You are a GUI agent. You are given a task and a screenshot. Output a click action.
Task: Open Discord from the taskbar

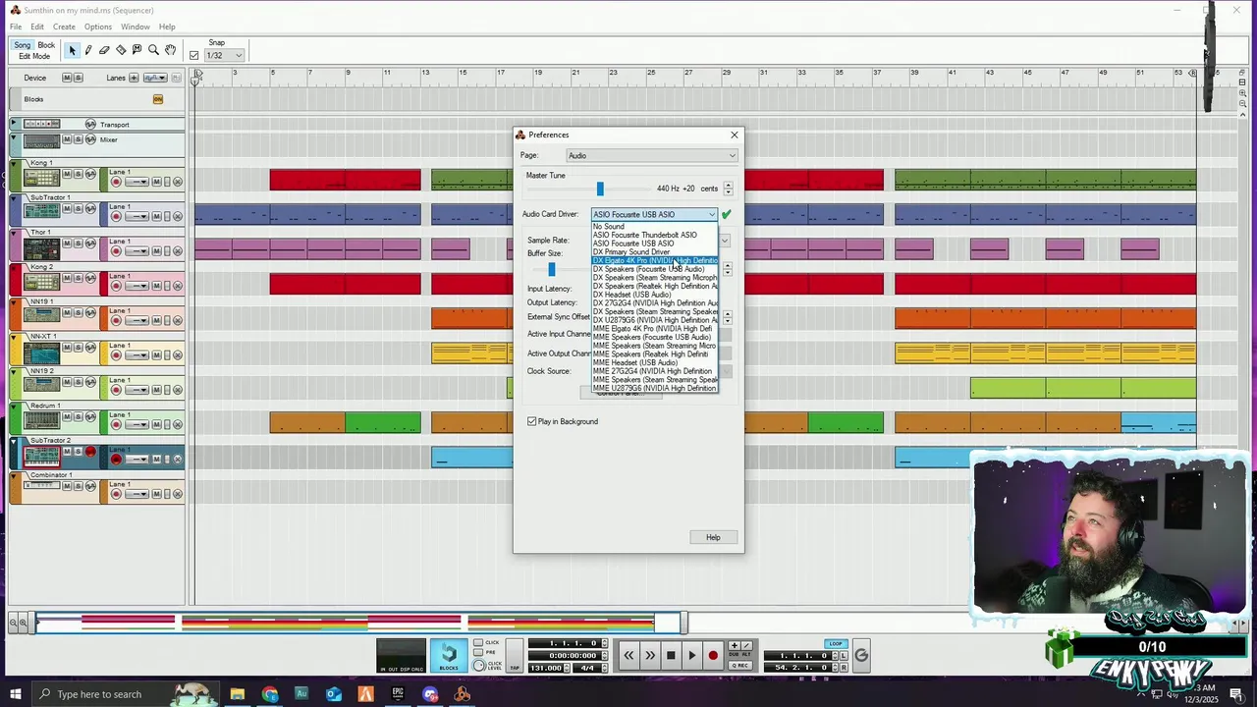430,694
